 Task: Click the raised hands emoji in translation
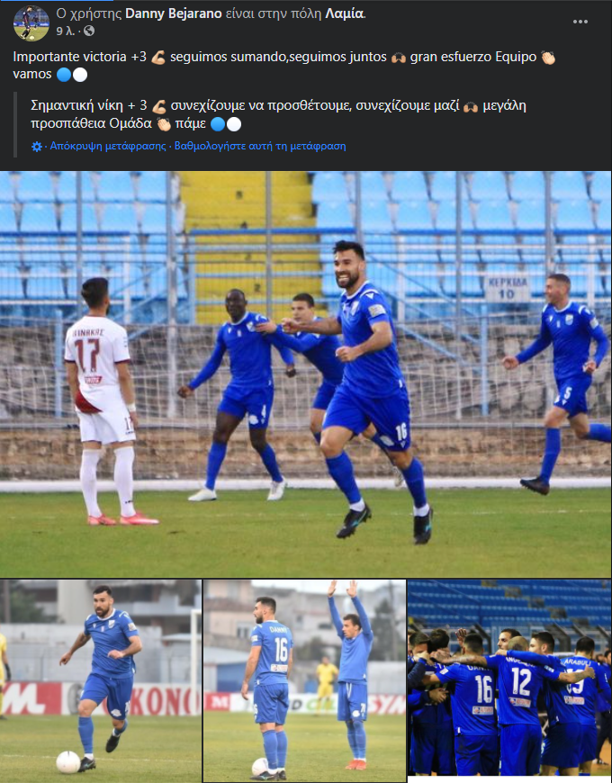(x=470, y=107)
